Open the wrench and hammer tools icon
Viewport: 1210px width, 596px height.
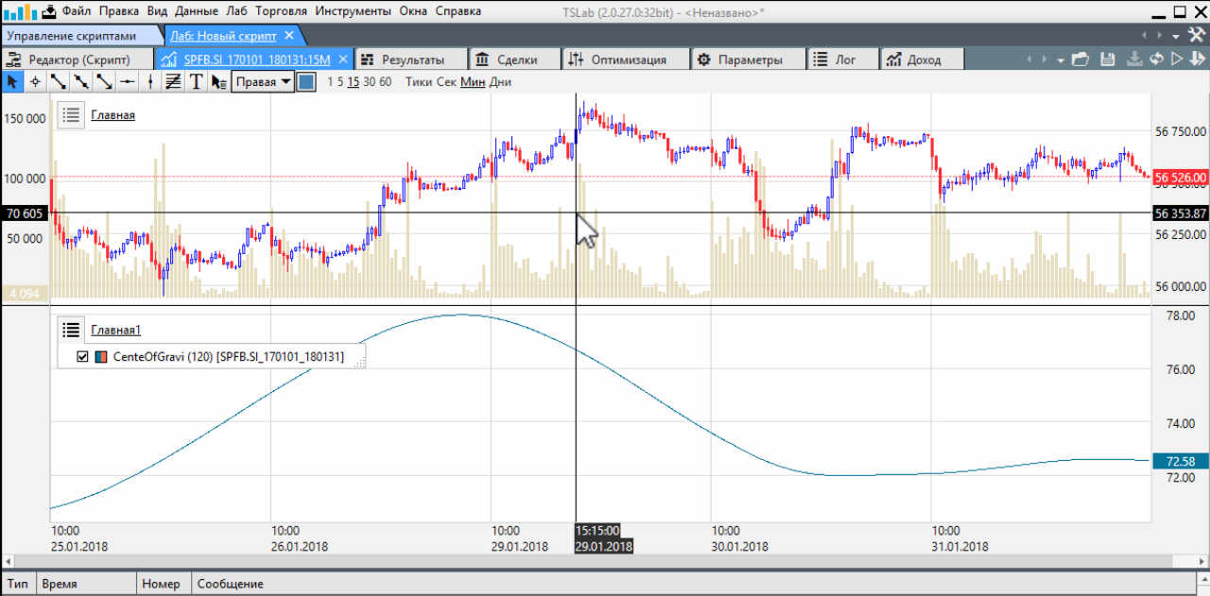coord(1195,35)
